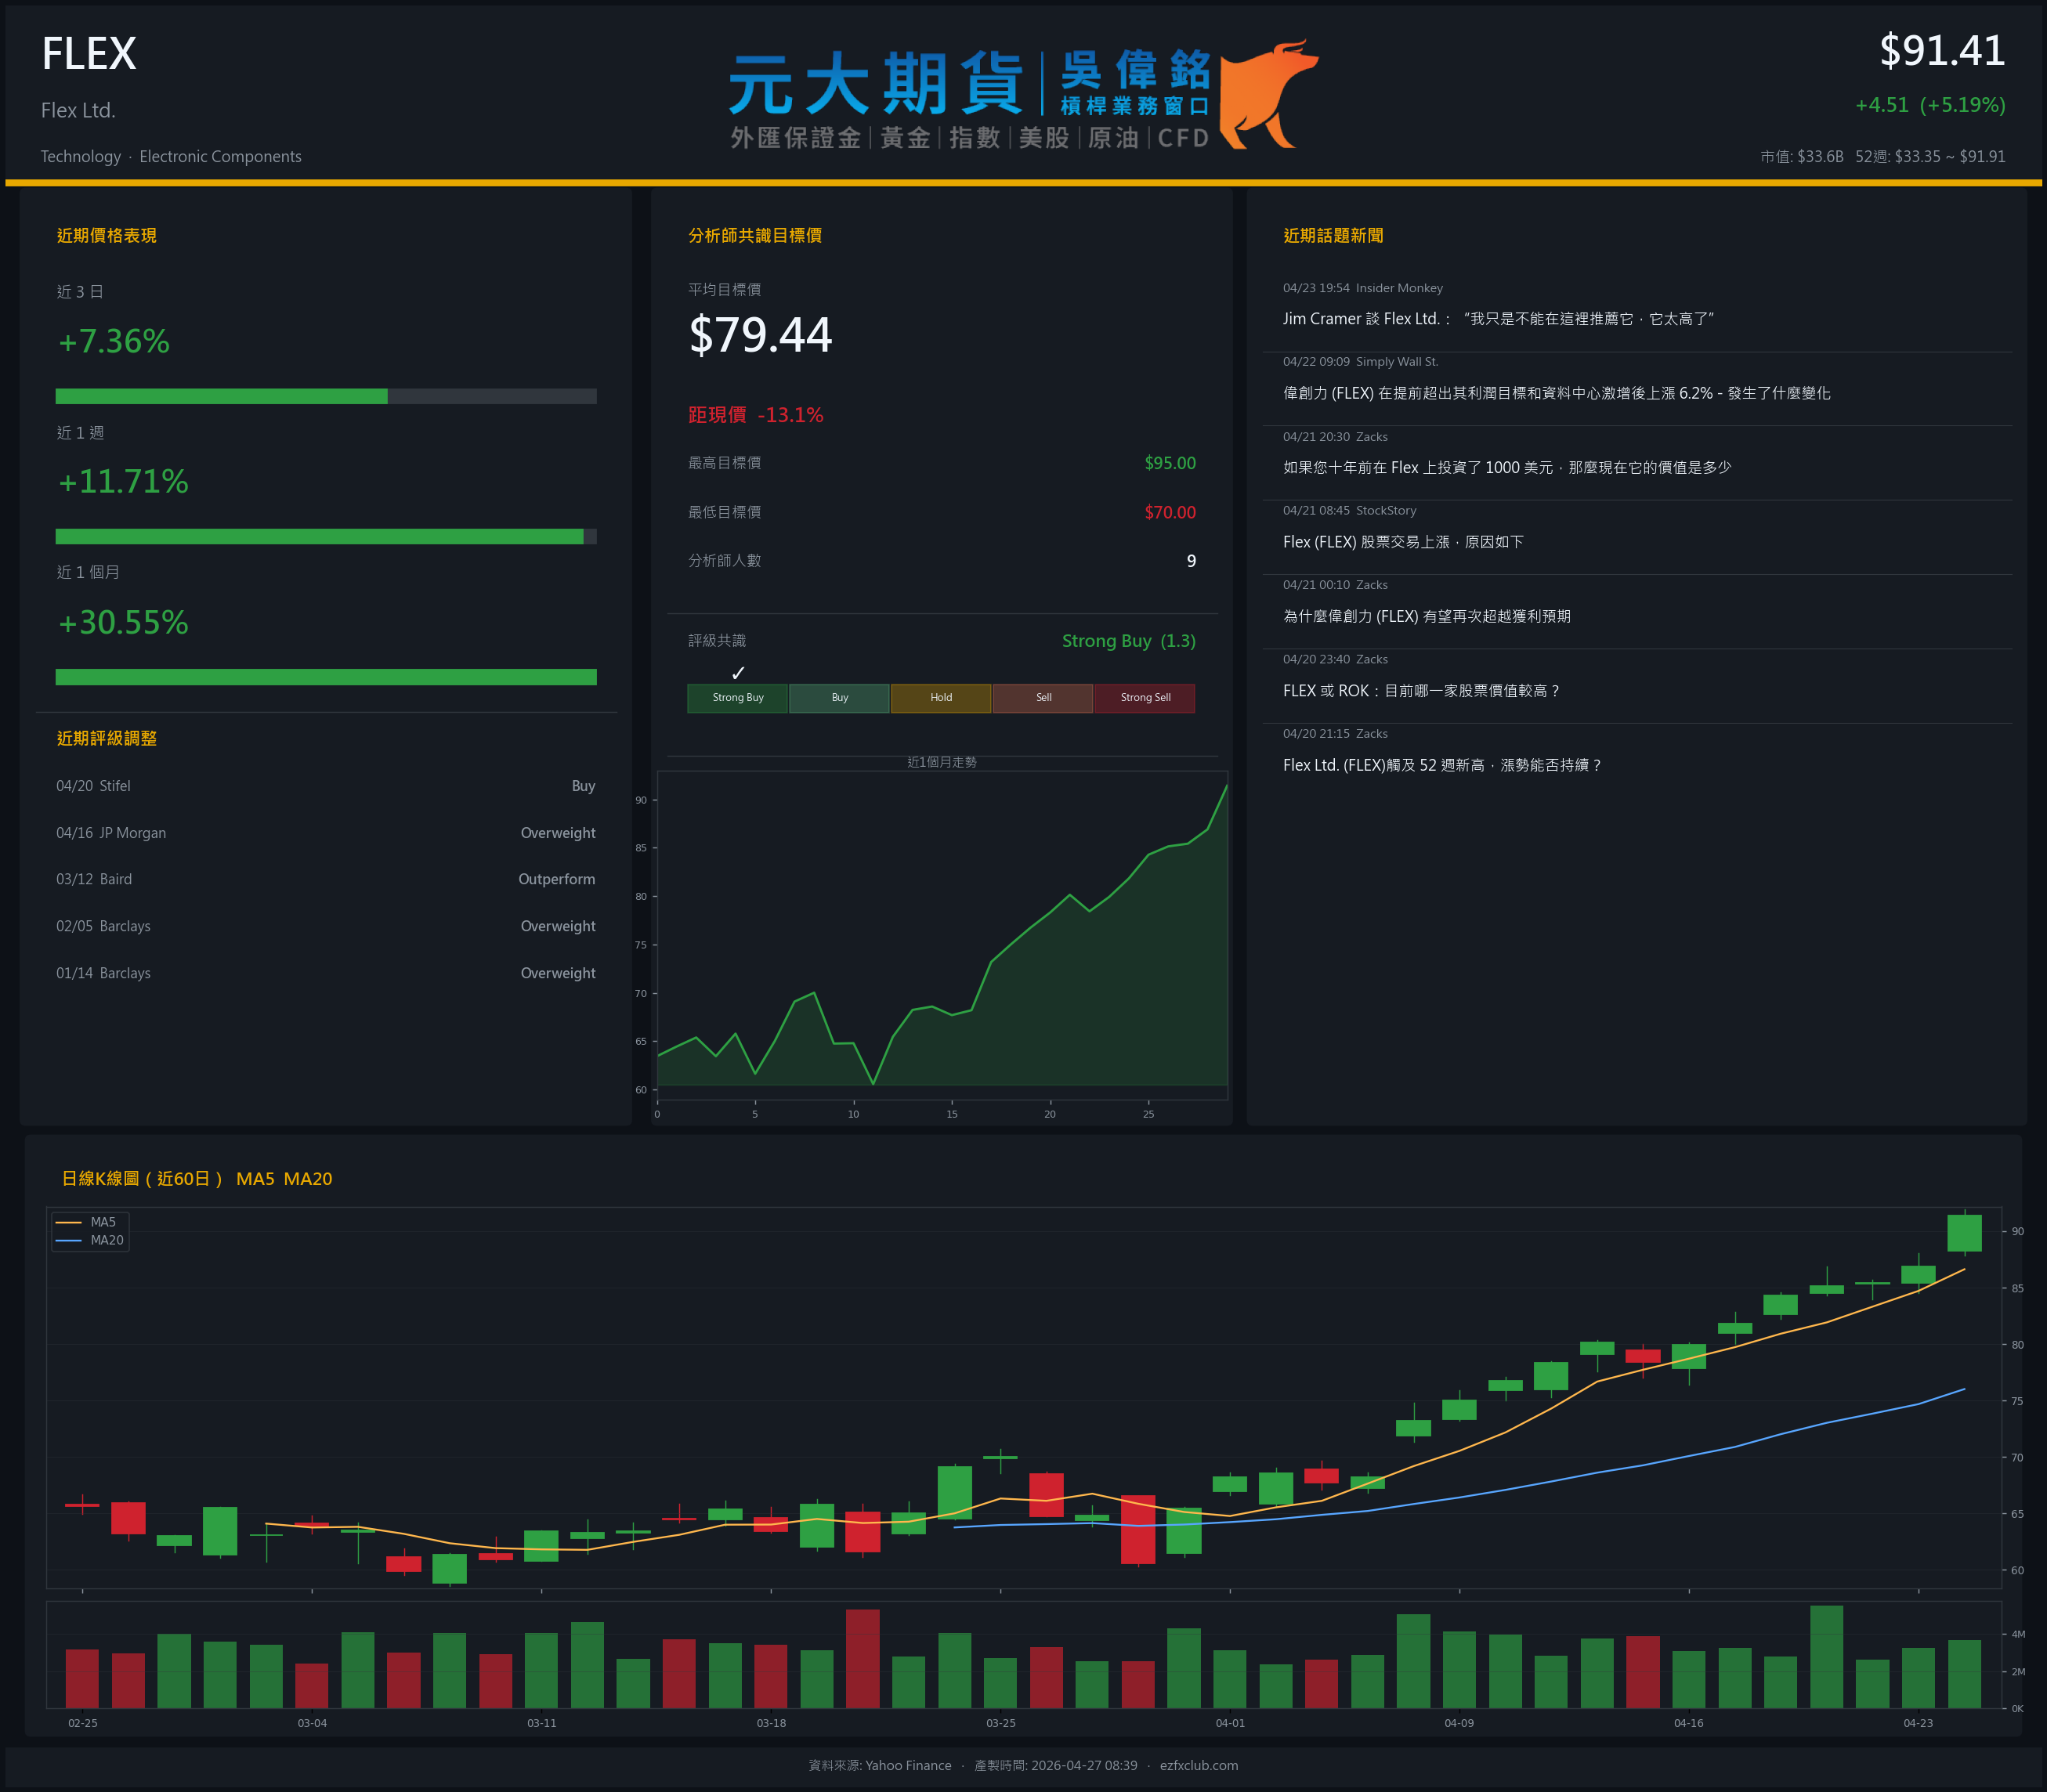Click the 近期評級調整 section heading
The width and height of the screenshot is (2047, 1792).
click(107, 738)
